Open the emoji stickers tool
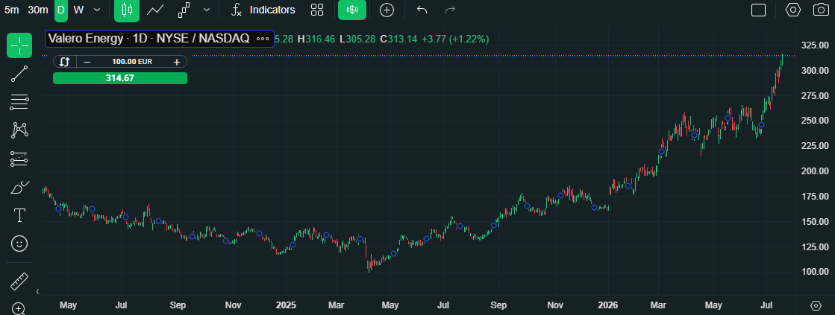This screenshot has height=315, width=835. 19,244
